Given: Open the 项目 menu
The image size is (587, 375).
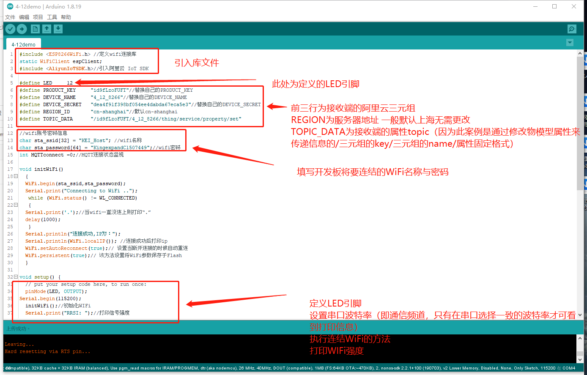Looking at the screenshot, I should (x=38, y=17).
